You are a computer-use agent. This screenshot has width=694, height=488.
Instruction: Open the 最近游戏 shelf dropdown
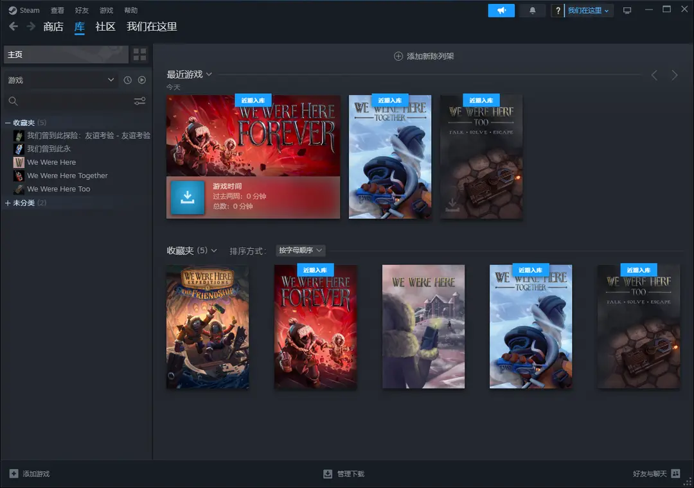tap(189, 74)
